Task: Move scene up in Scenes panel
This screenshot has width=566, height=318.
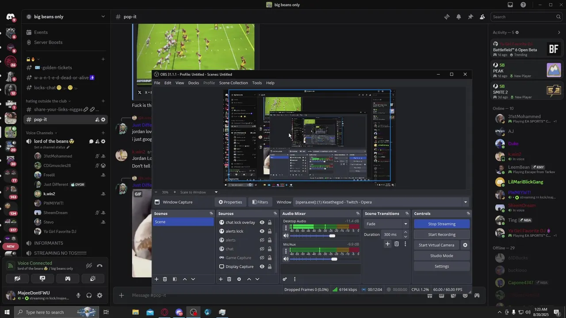Action: coord(185,279)
